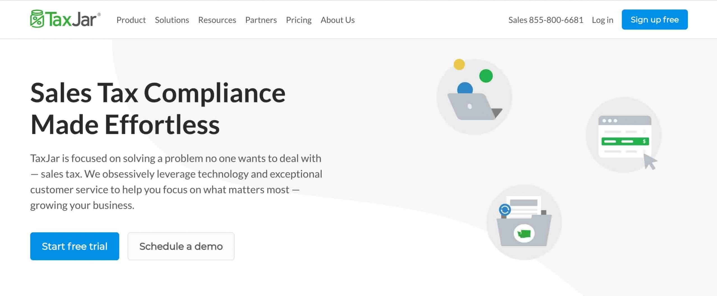The image size is (717, 296).
Task: Click the paragraph starting 'TaxJar is focused on'
Action: click(176, 182)
